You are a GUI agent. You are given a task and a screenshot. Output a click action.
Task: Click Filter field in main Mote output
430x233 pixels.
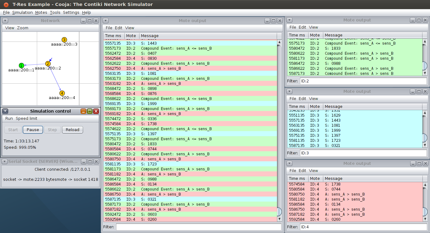point(199,227)
